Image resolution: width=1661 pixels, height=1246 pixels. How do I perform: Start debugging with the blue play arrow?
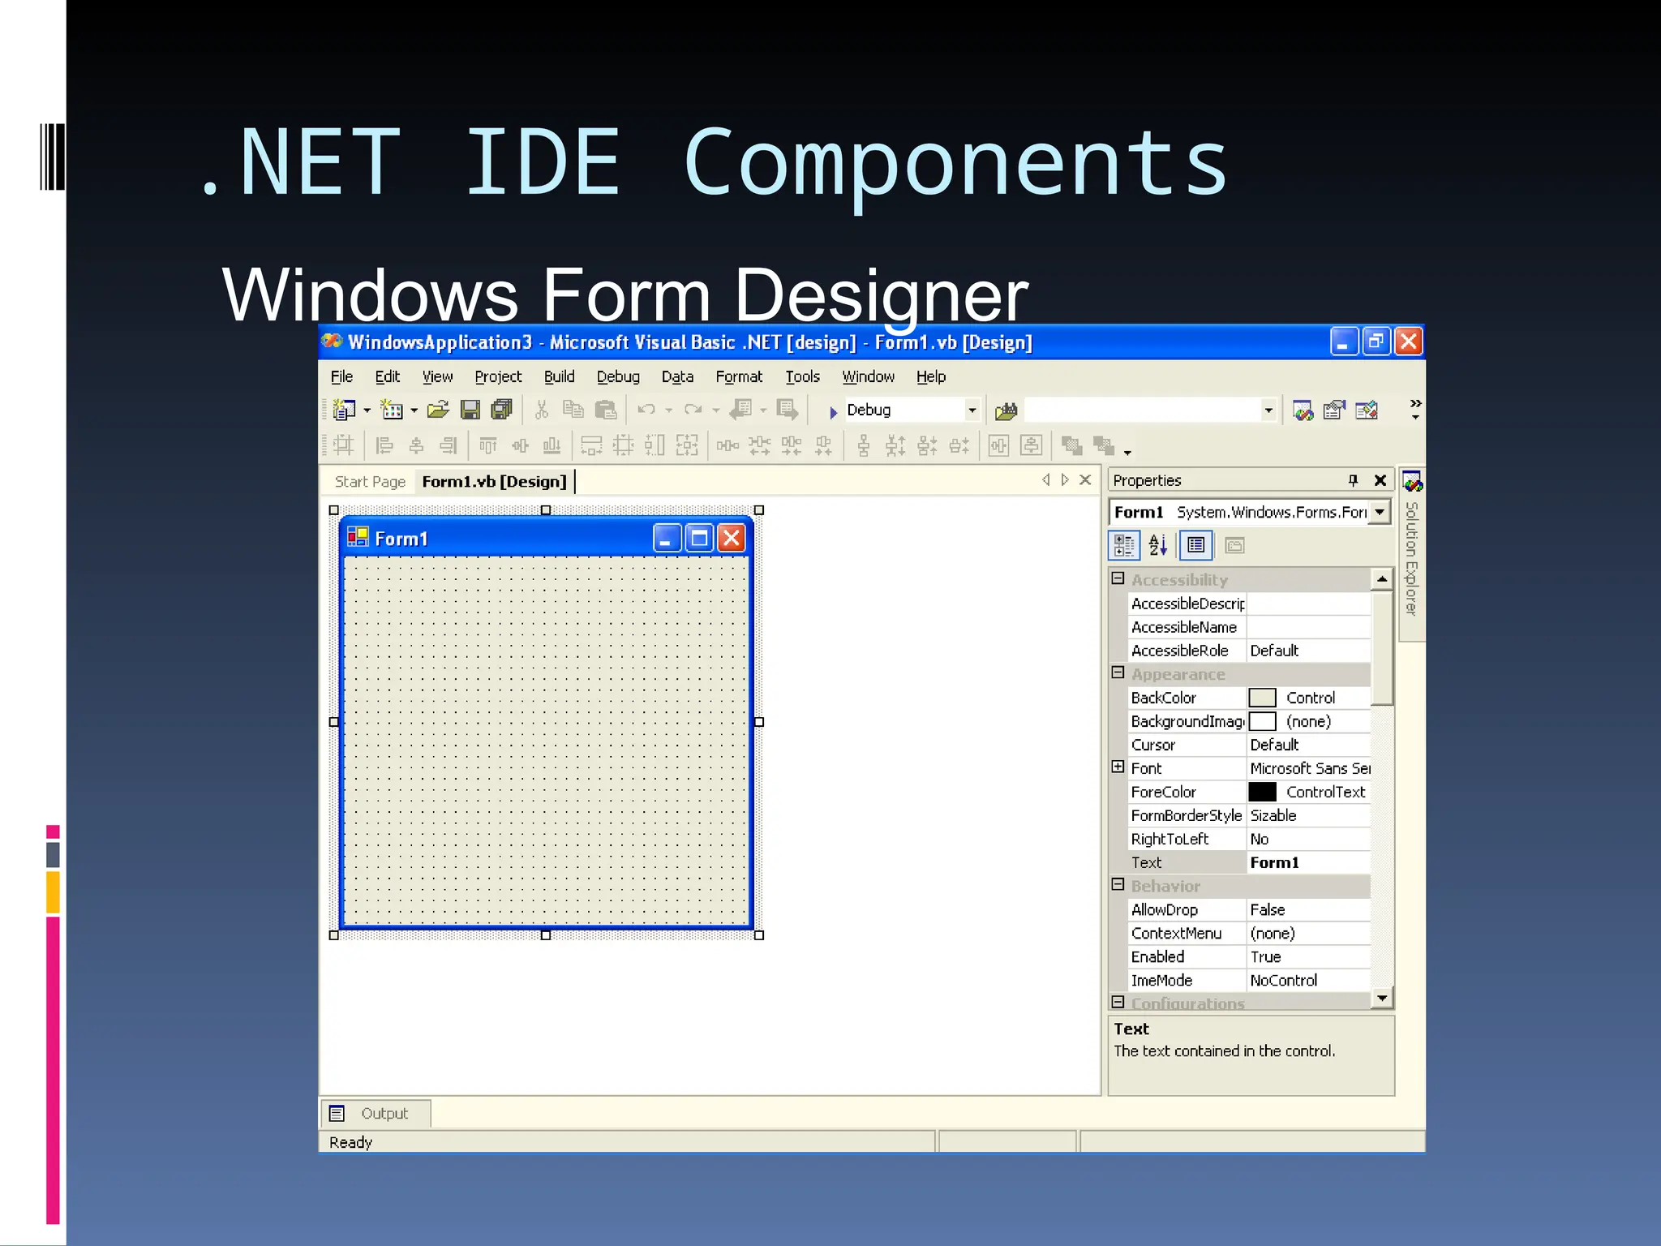pos(833,412)
